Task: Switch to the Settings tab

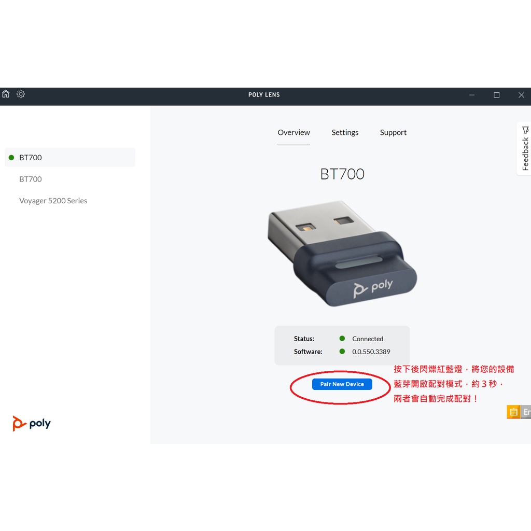Action: click(x=344, y=132)
